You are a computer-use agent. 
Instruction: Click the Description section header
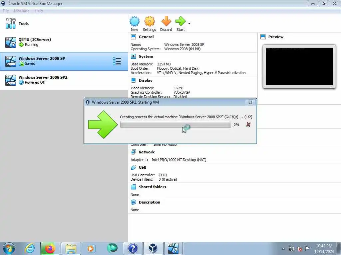click(150, 202)
